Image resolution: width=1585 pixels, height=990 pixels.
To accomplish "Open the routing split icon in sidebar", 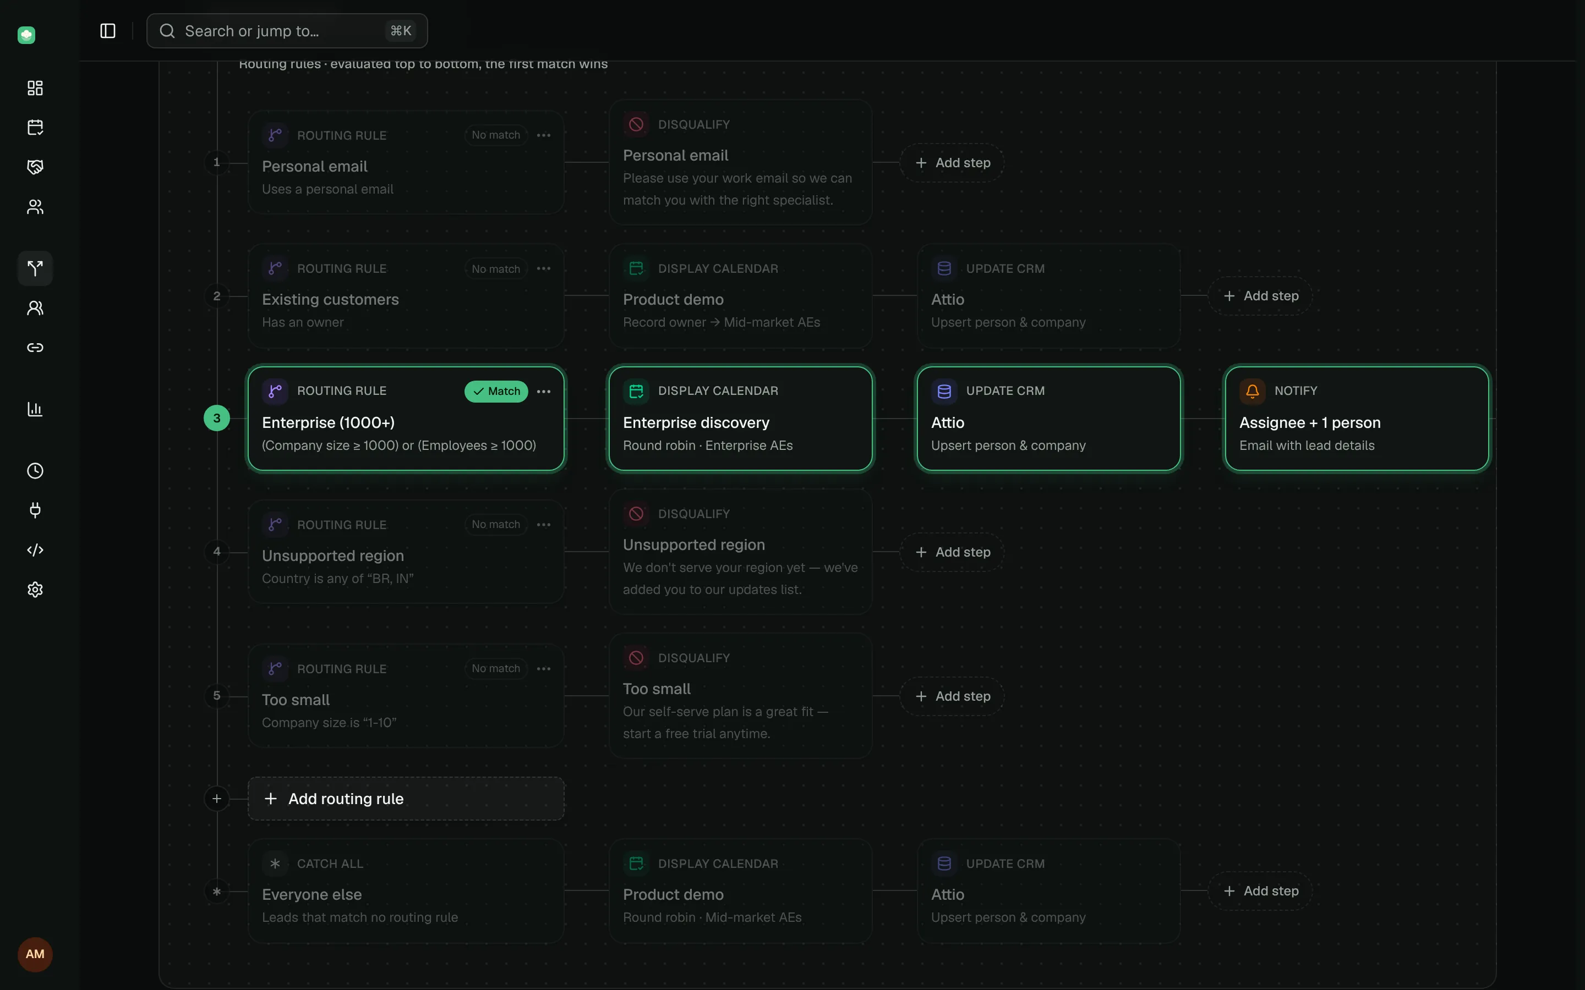I will [x=35, y=268].
